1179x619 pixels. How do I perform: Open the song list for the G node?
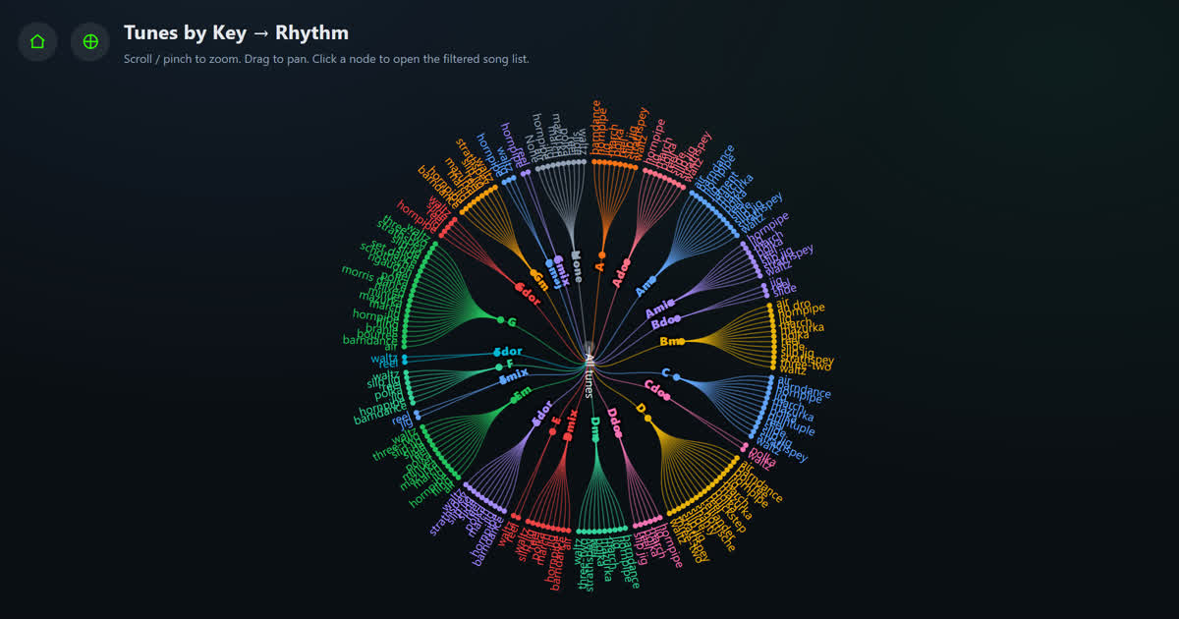(503, 320)
